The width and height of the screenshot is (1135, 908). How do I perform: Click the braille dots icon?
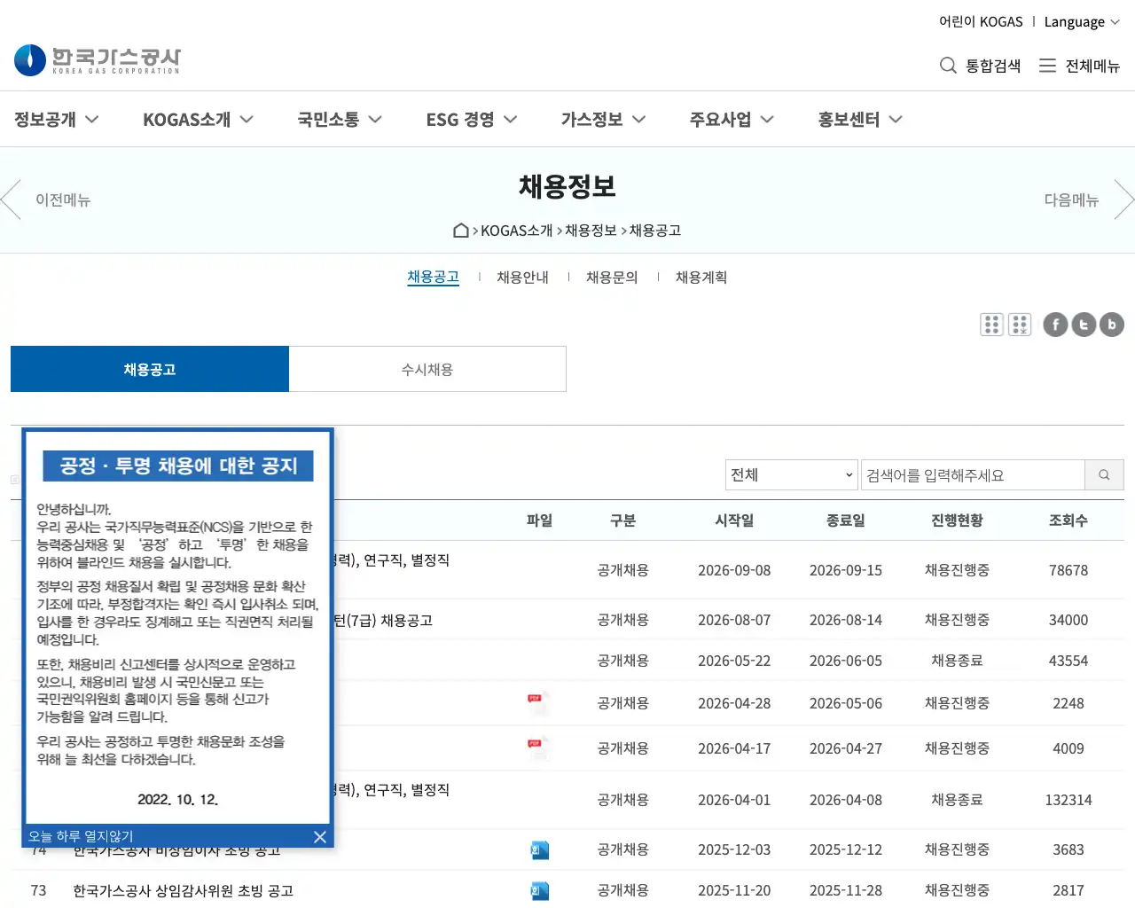(x=991, y=325)
